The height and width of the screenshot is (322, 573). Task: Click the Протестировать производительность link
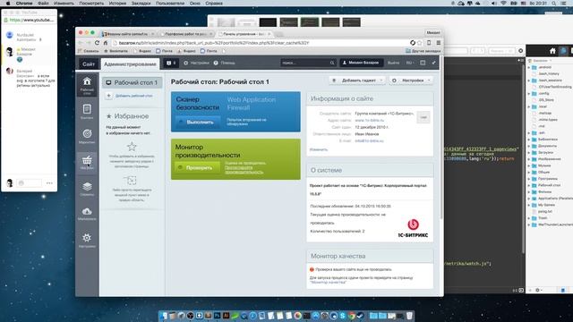tap(244, 170)
